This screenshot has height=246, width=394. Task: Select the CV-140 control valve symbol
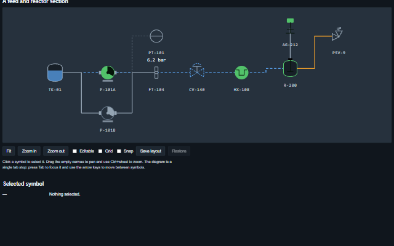197,70
